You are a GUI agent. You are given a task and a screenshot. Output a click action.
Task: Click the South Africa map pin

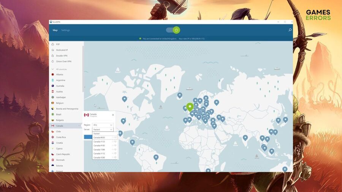click(x=208, y=170)
